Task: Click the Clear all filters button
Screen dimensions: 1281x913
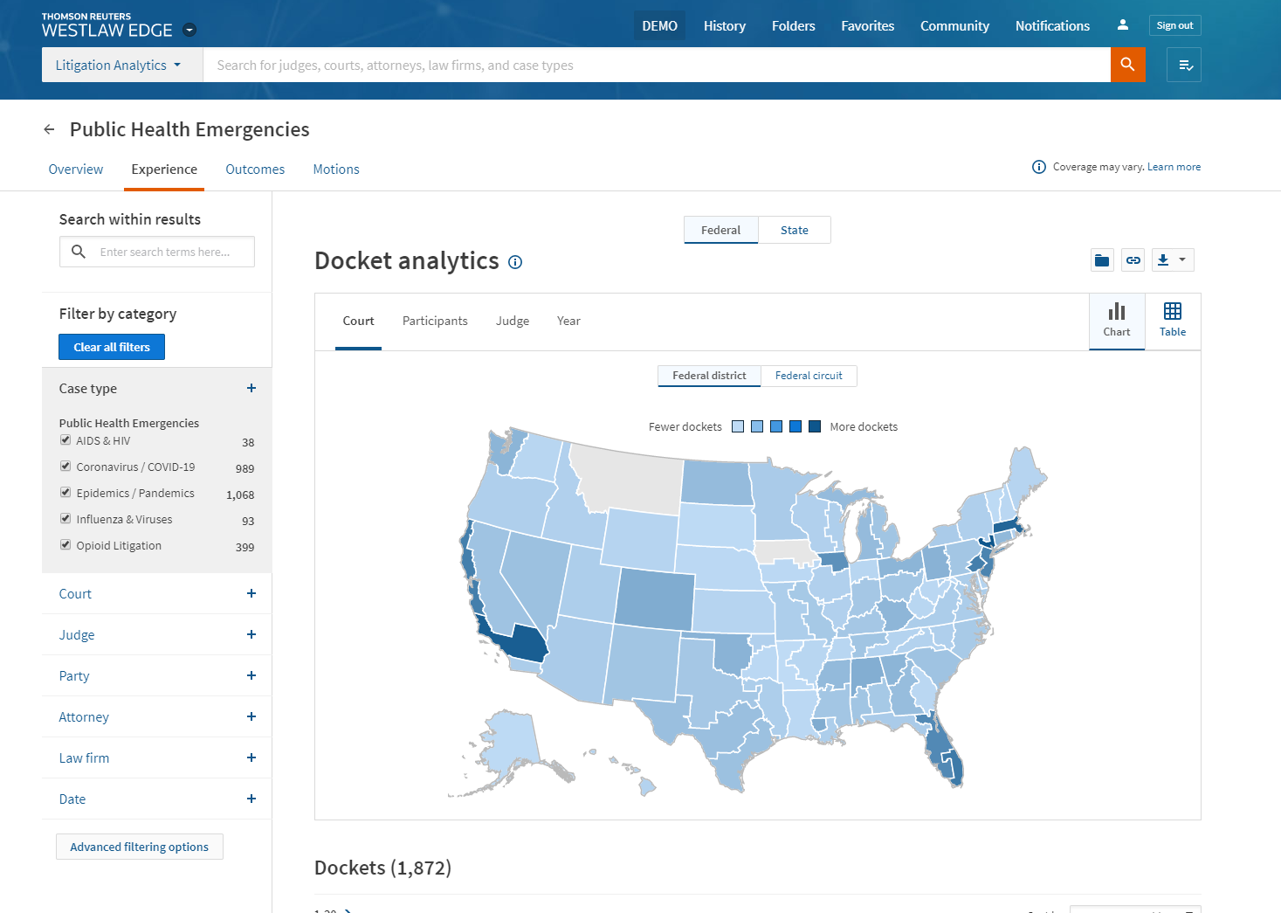Action: pyautogui.click(x=112, y=347)
